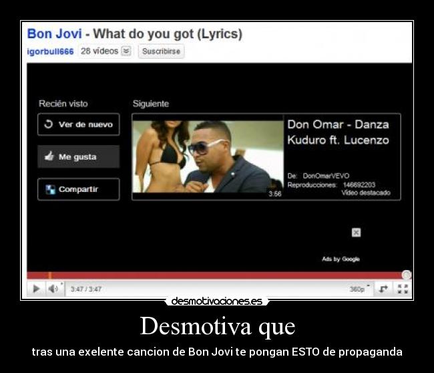The width and height of the screenshot is (434, 373).
Task: Click the Ads by Google text
Action: click(341, 259)
